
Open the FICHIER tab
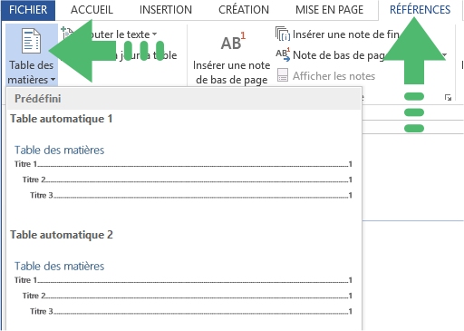[28, 10]
